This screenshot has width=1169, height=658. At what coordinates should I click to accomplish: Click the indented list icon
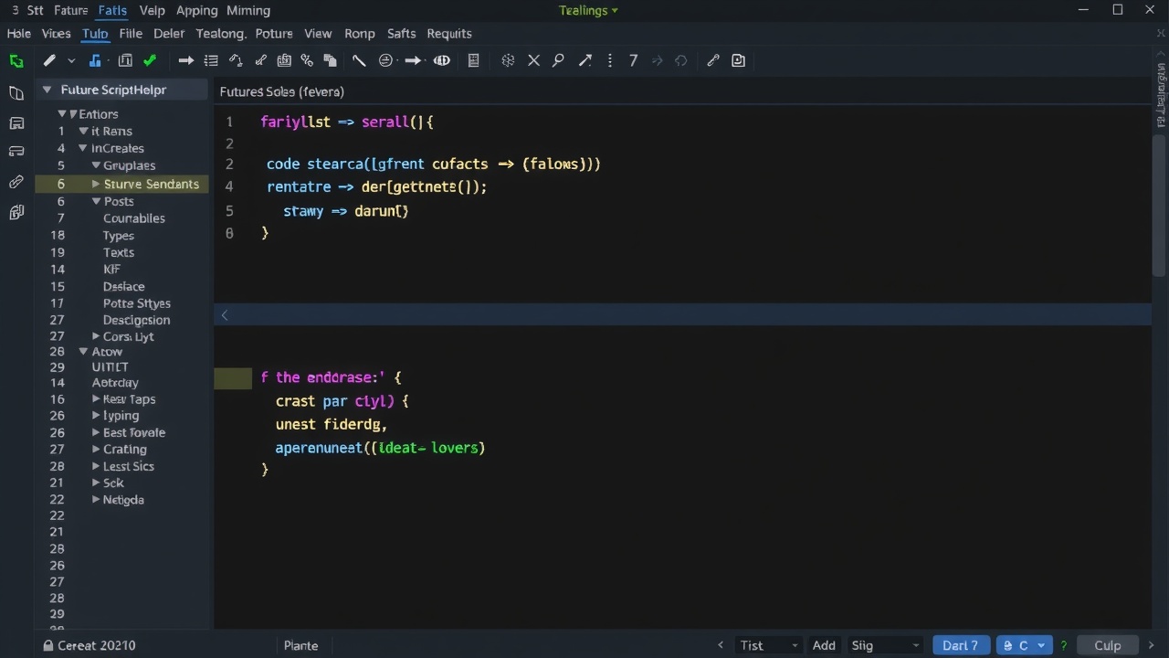[x=211, y=60]
